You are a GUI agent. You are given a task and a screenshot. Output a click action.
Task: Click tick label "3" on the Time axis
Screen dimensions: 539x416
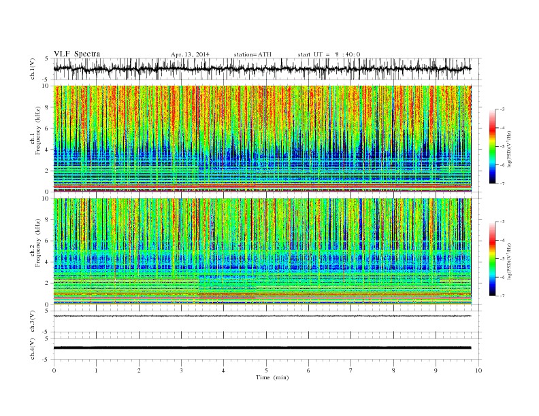coord(181,370)
